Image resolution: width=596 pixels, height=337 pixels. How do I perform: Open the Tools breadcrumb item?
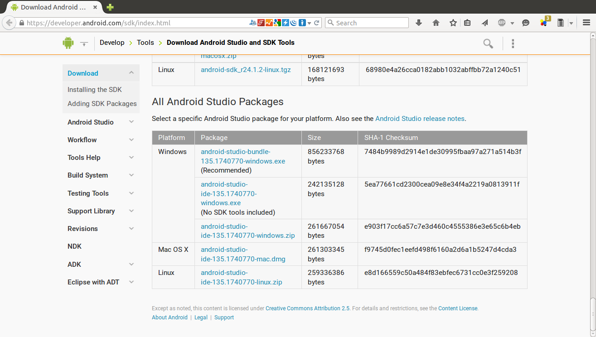click(x=145, y=43)
